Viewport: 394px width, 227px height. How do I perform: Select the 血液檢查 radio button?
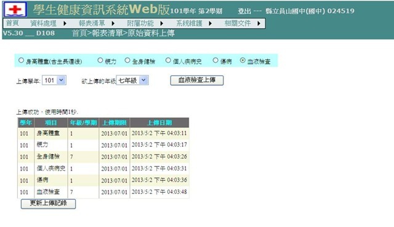[x=243, y=60]
